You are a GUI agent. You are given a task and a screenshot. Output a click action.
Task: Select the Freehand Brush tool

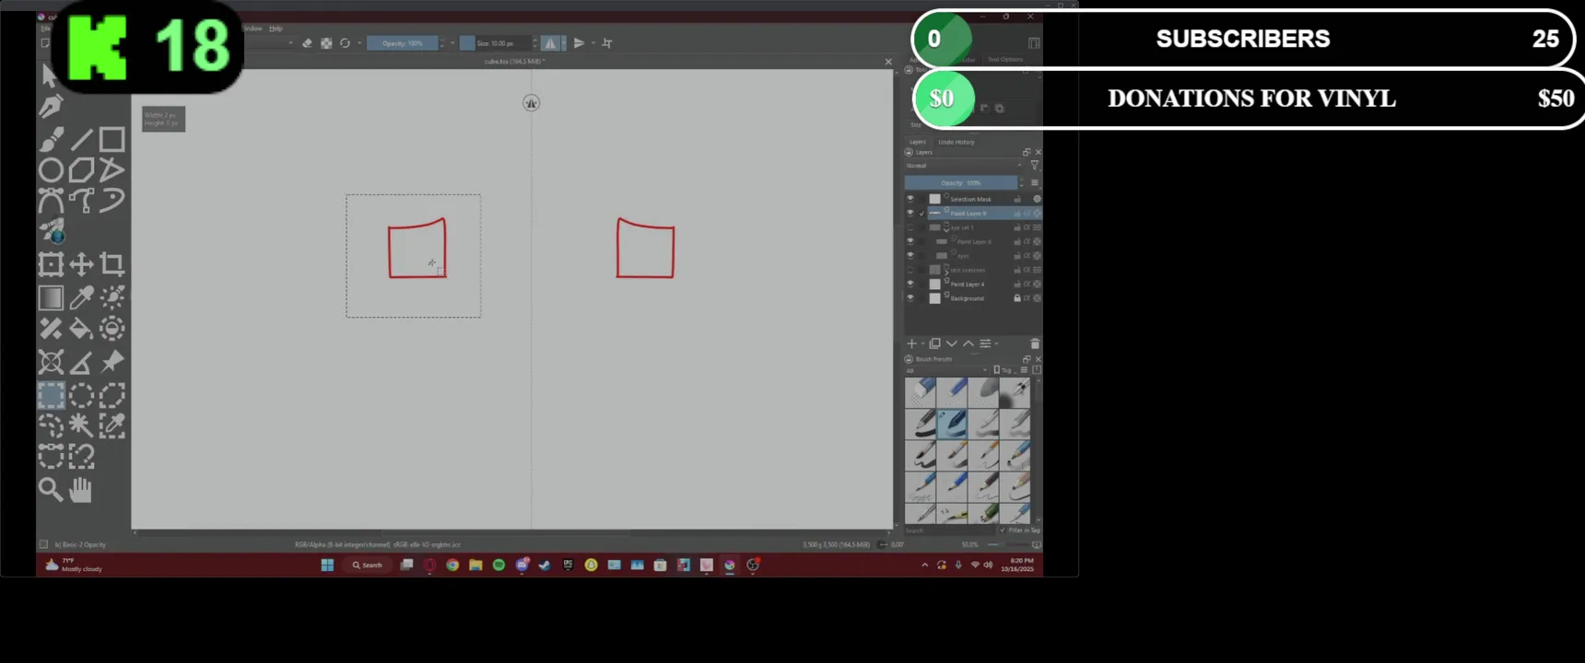[x=51, y=139]
